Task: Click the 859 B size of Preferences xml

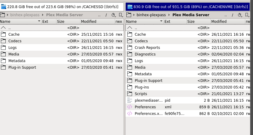Action: click(204, 107)
